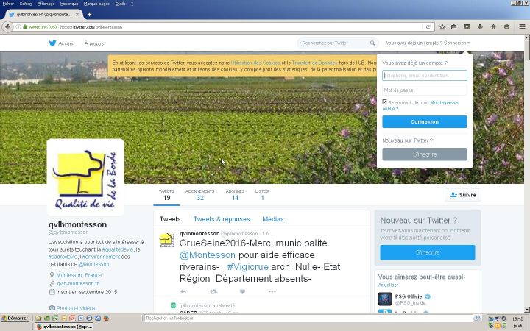Open the Édition menu
530x331 pixels.
[26, 4]
